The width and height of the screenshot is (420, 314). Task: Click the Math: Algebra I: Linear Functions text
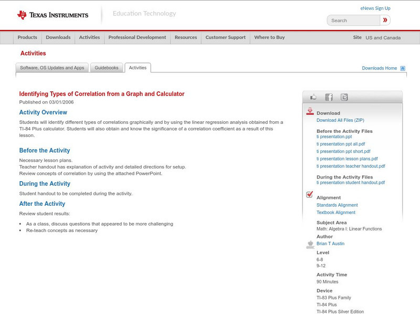point(349,229)
